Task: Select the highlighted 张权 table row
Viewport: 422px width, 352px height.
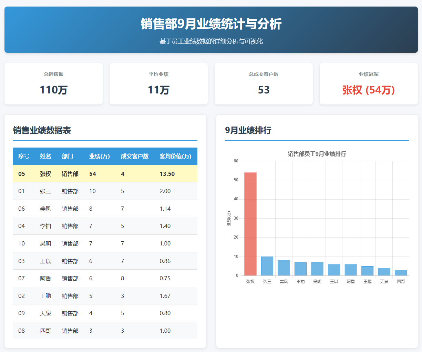Action: pos(105,174)
